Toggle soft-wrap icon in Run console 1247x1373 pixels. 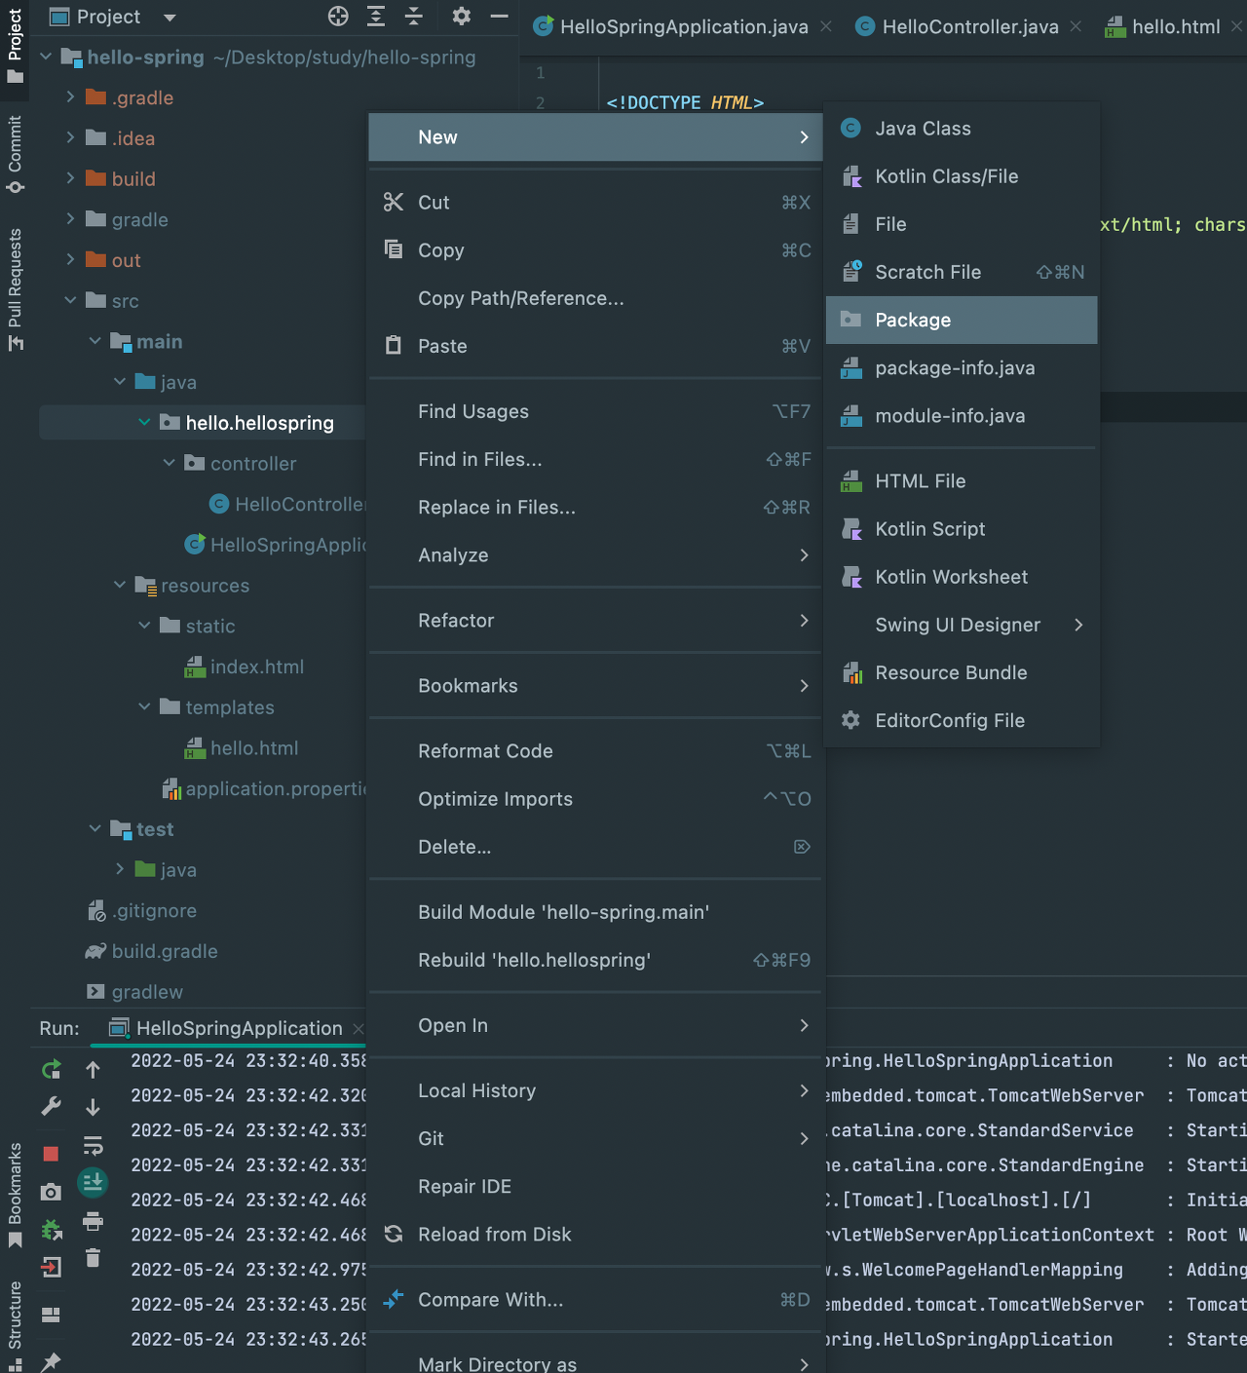pyautogui.click(x=93, y=1145)
